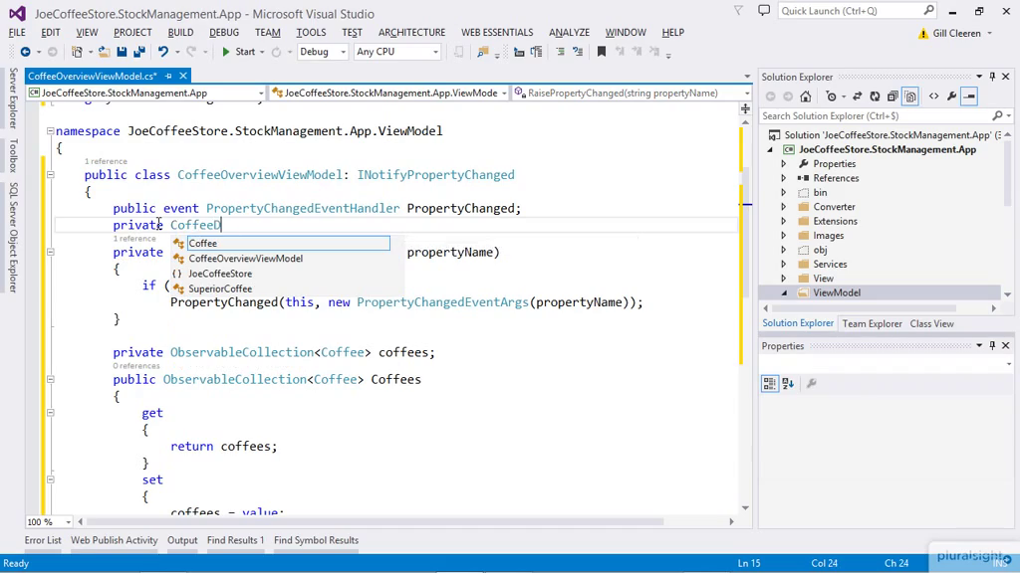Open the Output panel
Viewport: 1020px width, 573px height.
tap(182, 540)
